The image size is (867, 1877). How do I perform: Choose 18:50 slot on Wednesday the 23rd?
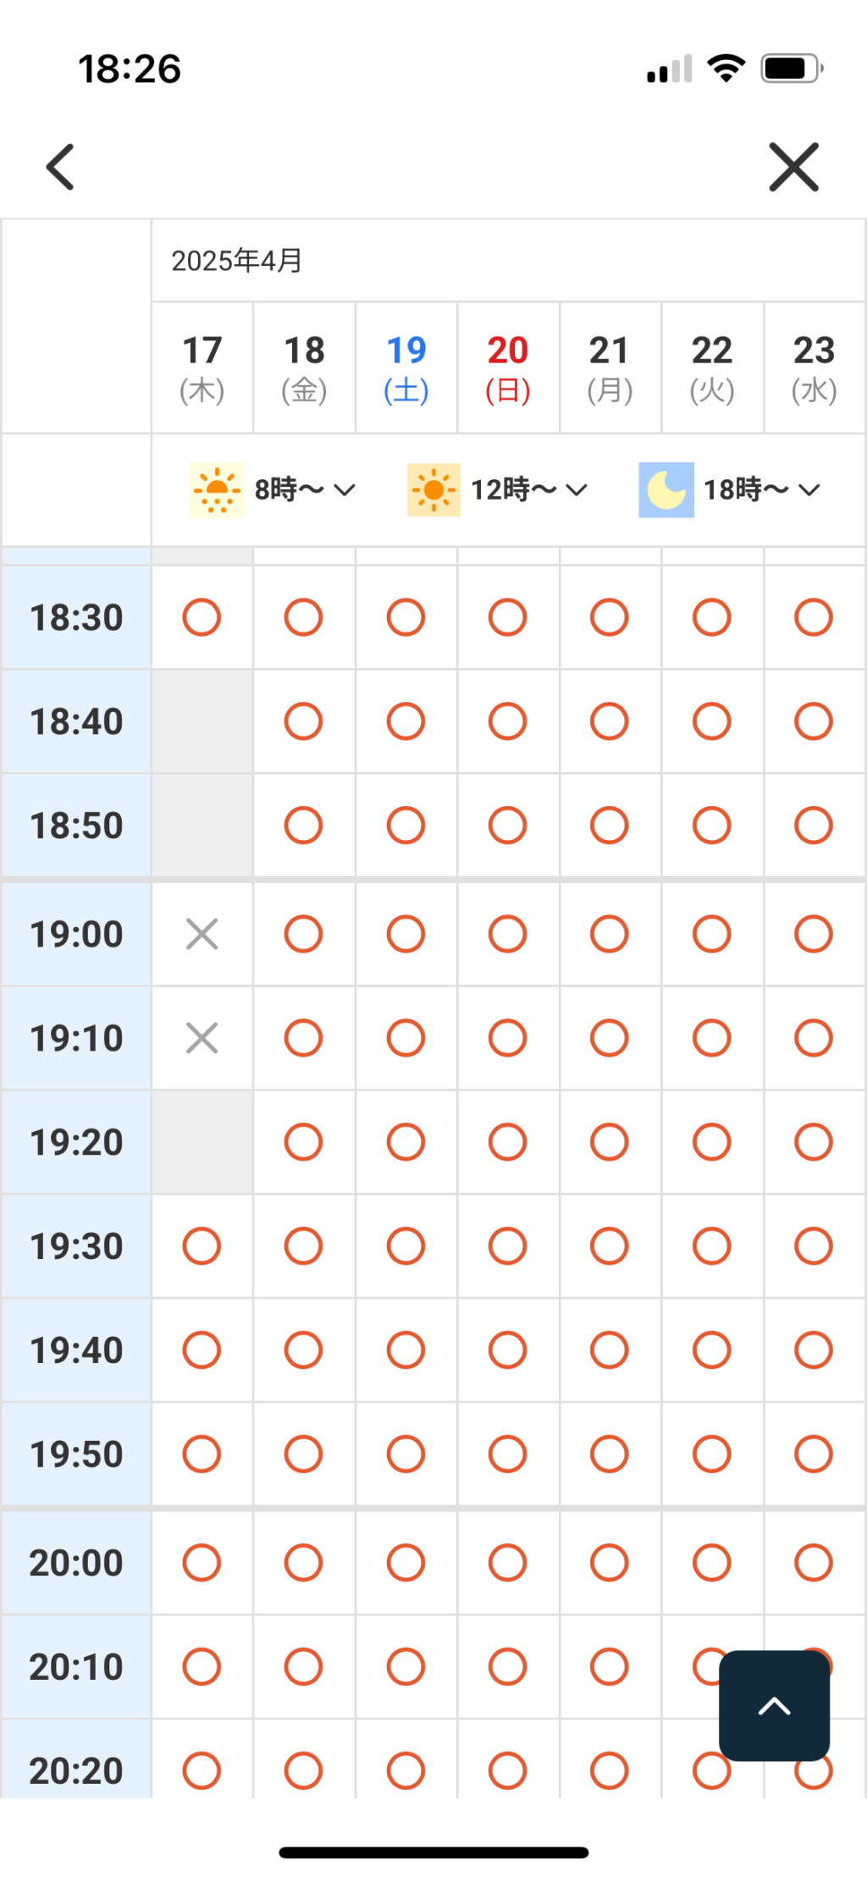coord(814,825)
